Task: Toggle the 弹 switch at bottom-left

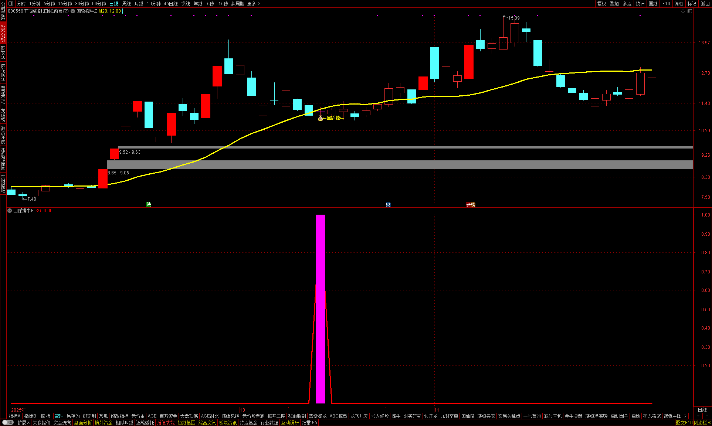Action: click(7, 423)
